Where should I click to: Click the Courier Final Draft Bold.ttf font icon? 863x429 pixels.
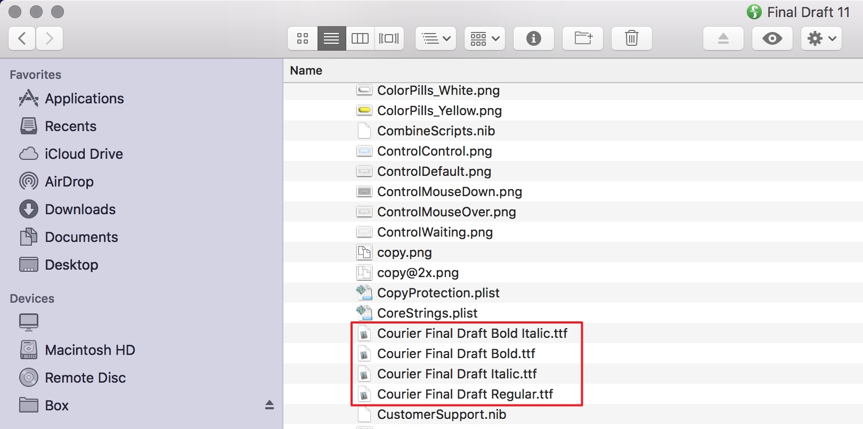364,354
